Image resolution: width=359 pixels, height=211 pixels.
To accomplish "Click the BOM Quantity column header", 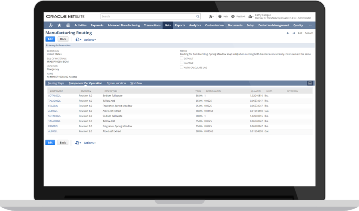I will click(x=214, y=91).
